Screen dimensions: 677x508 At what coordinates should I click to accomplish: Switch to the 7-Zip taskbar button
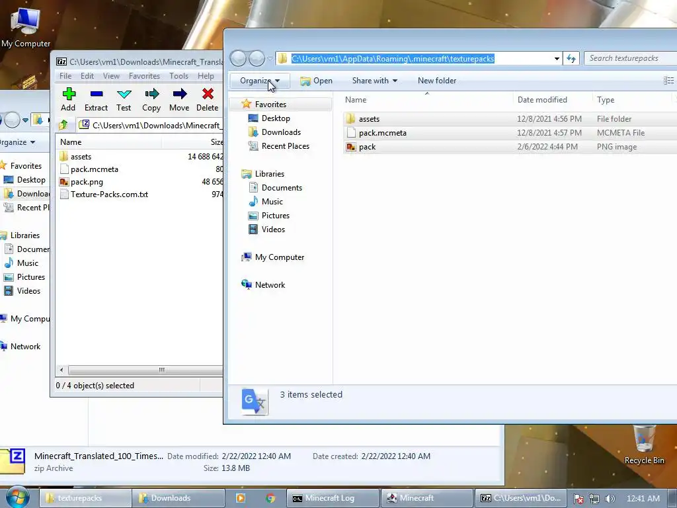tap(521, 498)
